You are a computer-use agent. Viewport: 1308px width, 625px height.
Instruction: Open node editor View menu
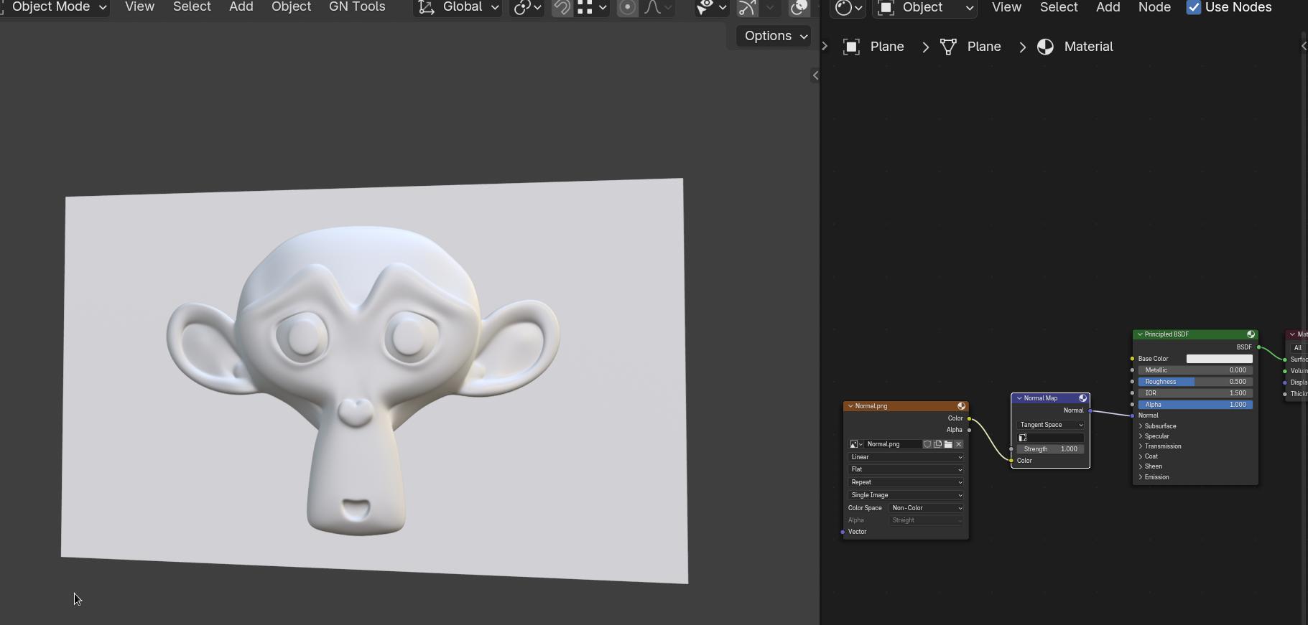click(x=1006, y=7)
